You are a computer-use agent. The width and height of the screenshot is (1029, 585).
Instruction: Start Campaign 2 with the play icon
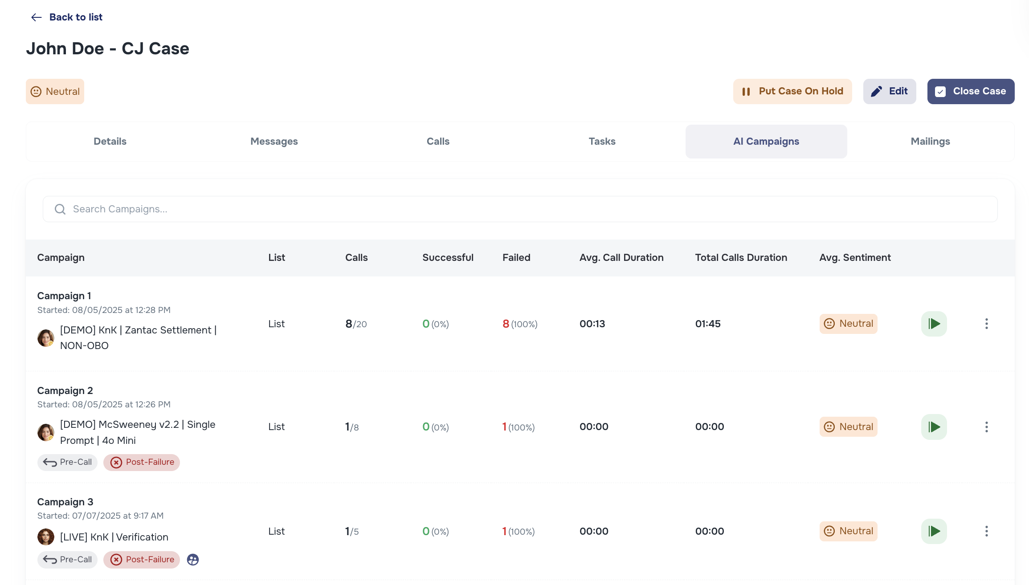(934, 427)
